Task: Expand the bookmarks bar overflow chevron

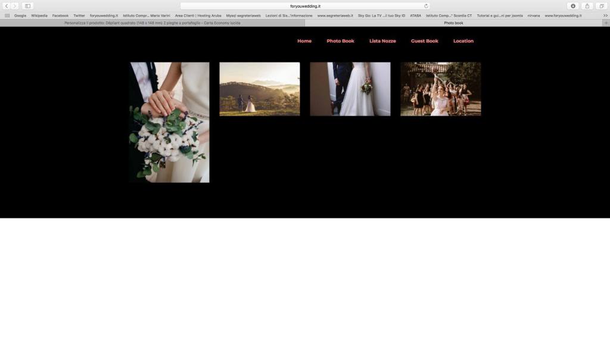Action: point(604,15)
